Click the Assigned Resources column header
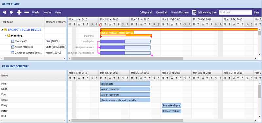262x123 pixels. point(55,22)
